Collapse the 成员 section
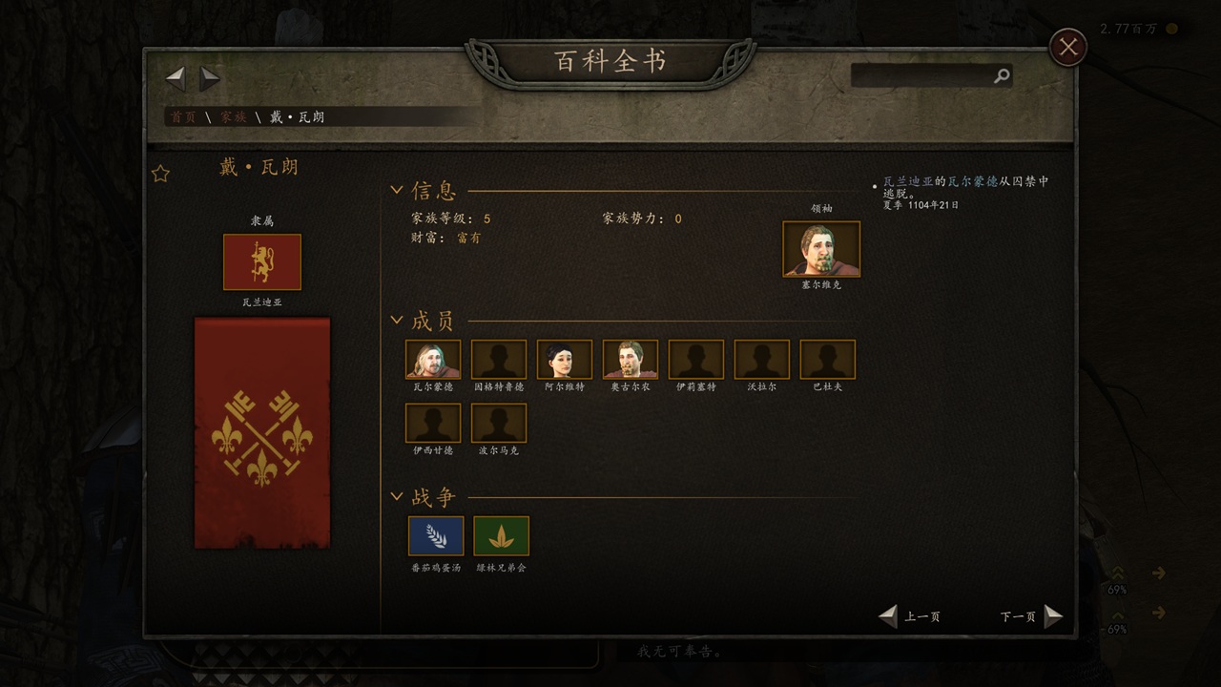 (398, 321)
